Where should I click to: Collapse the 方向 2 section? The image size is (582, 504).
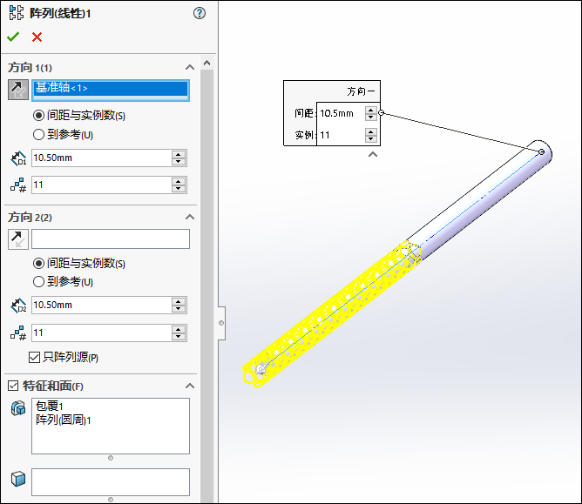[190, 217]
